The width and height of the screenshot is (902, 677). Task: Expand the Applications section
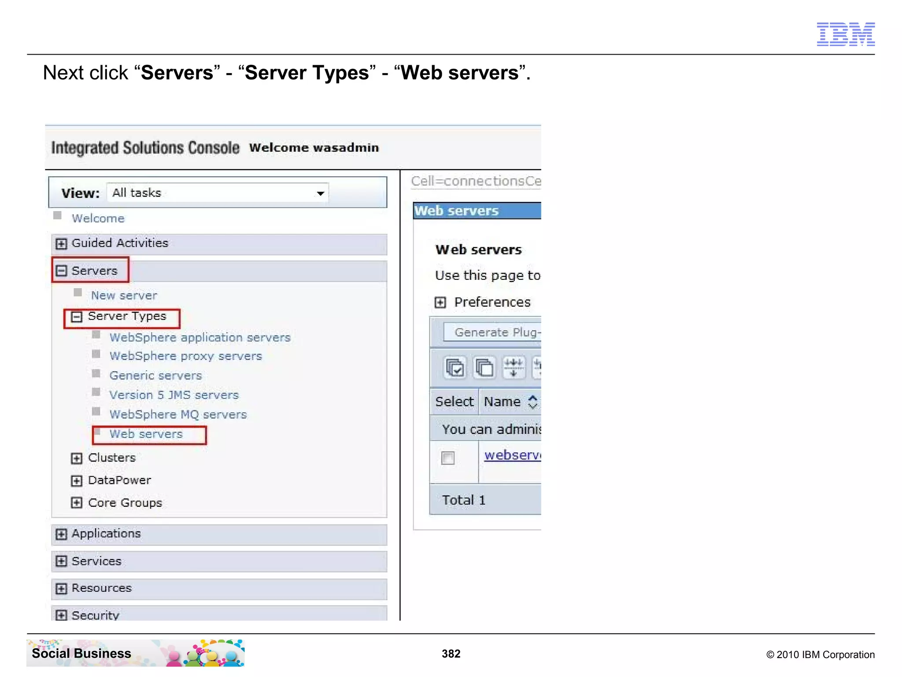click(61, 534)
